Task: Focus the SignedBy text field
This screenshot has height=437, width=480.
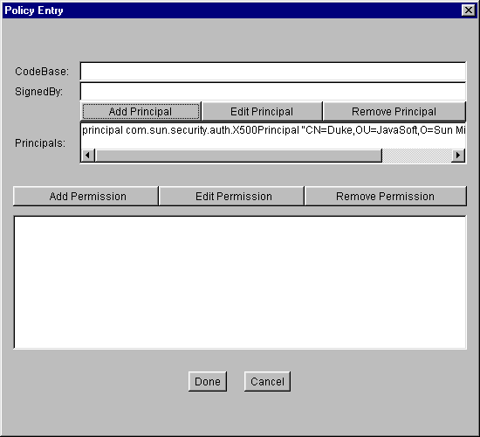Action: [x=273, y=91]
